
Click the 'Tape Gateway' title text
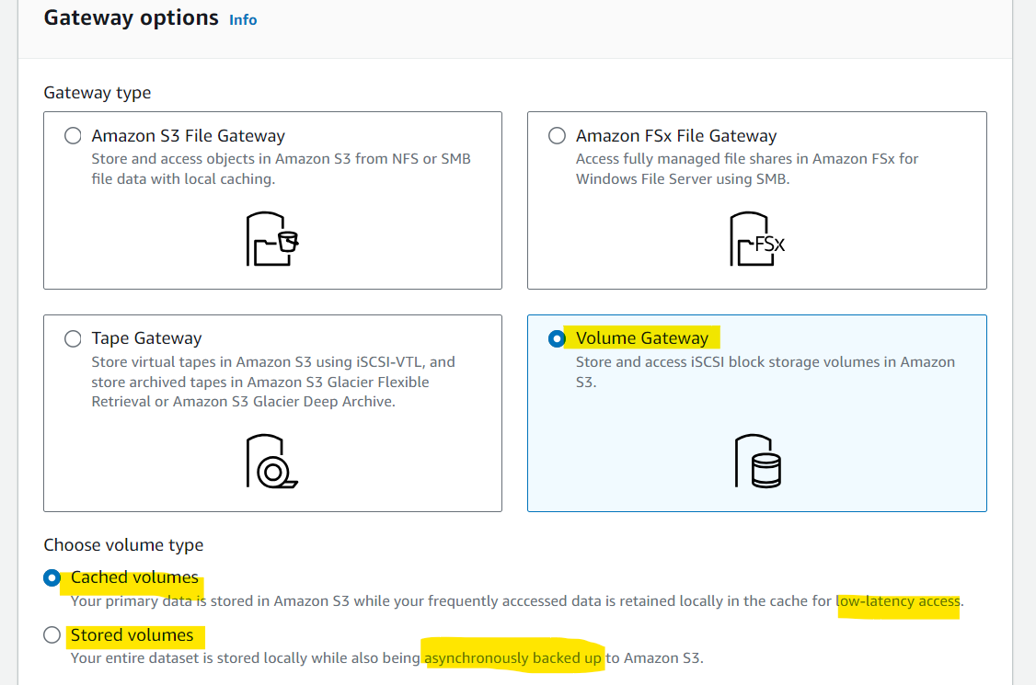[x=146, y=338]
